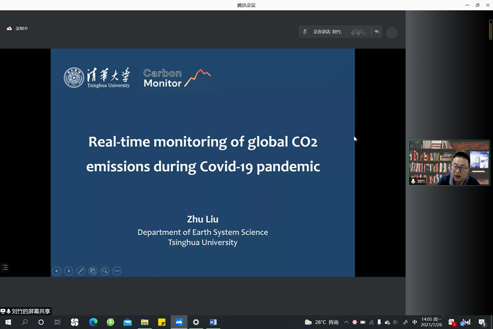Click the previous slide arrow button
The width and height of the screenshot is (493, 329).
click(x=57, y=271)
